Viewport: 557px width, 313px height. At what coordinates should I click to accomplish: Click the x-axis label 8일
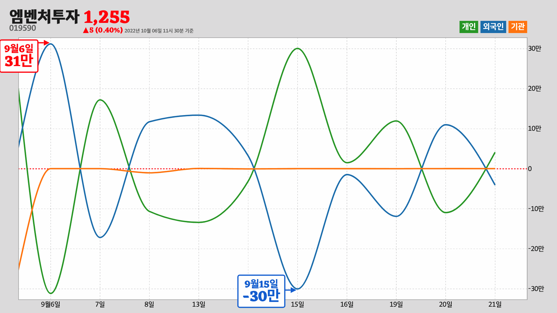pos(149,304)
